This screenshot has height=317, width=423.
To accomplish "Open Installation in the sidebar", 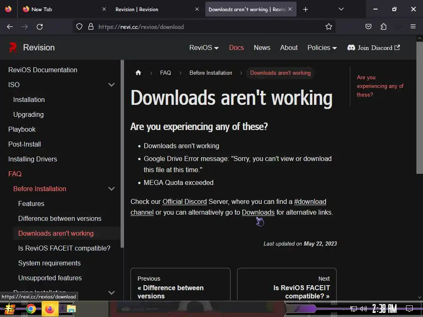I will click(x=29, y=99).
